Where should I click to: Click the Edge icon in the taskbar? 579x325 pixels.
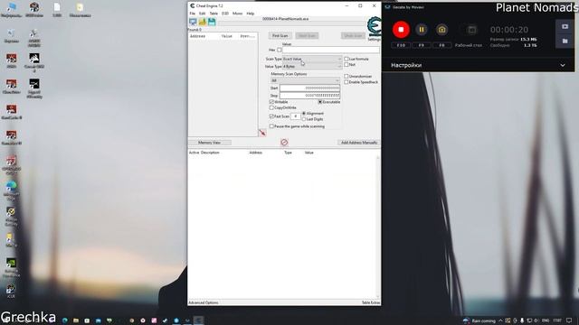[65, 320]
